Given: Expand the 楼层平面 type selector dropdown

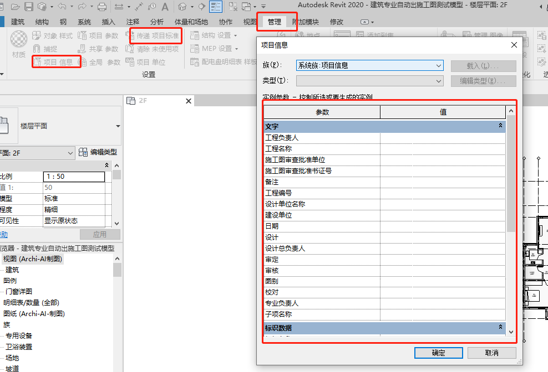Looking at the screenshot, I should (118, 126).
